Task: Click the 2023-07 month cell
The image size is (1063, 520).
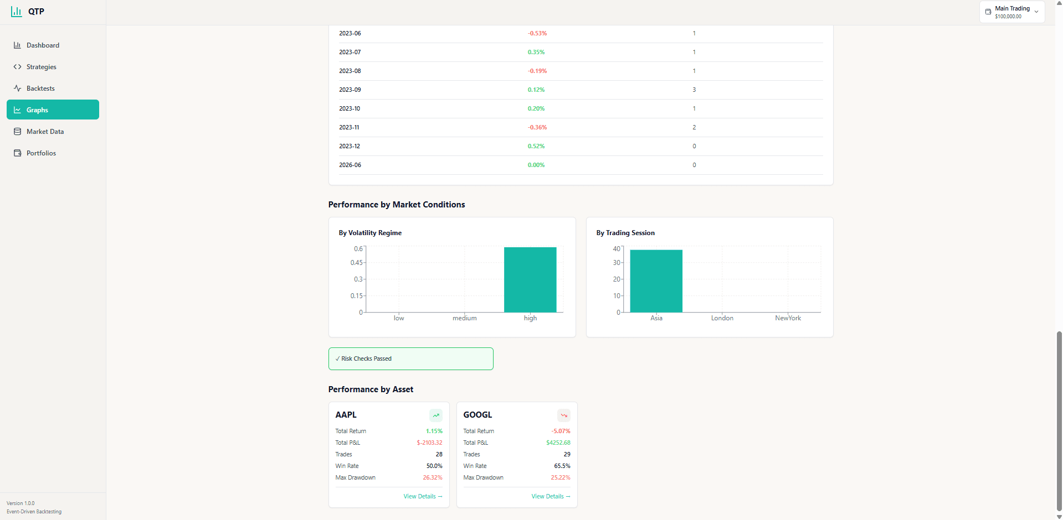Action: click(x=350, y=52)
